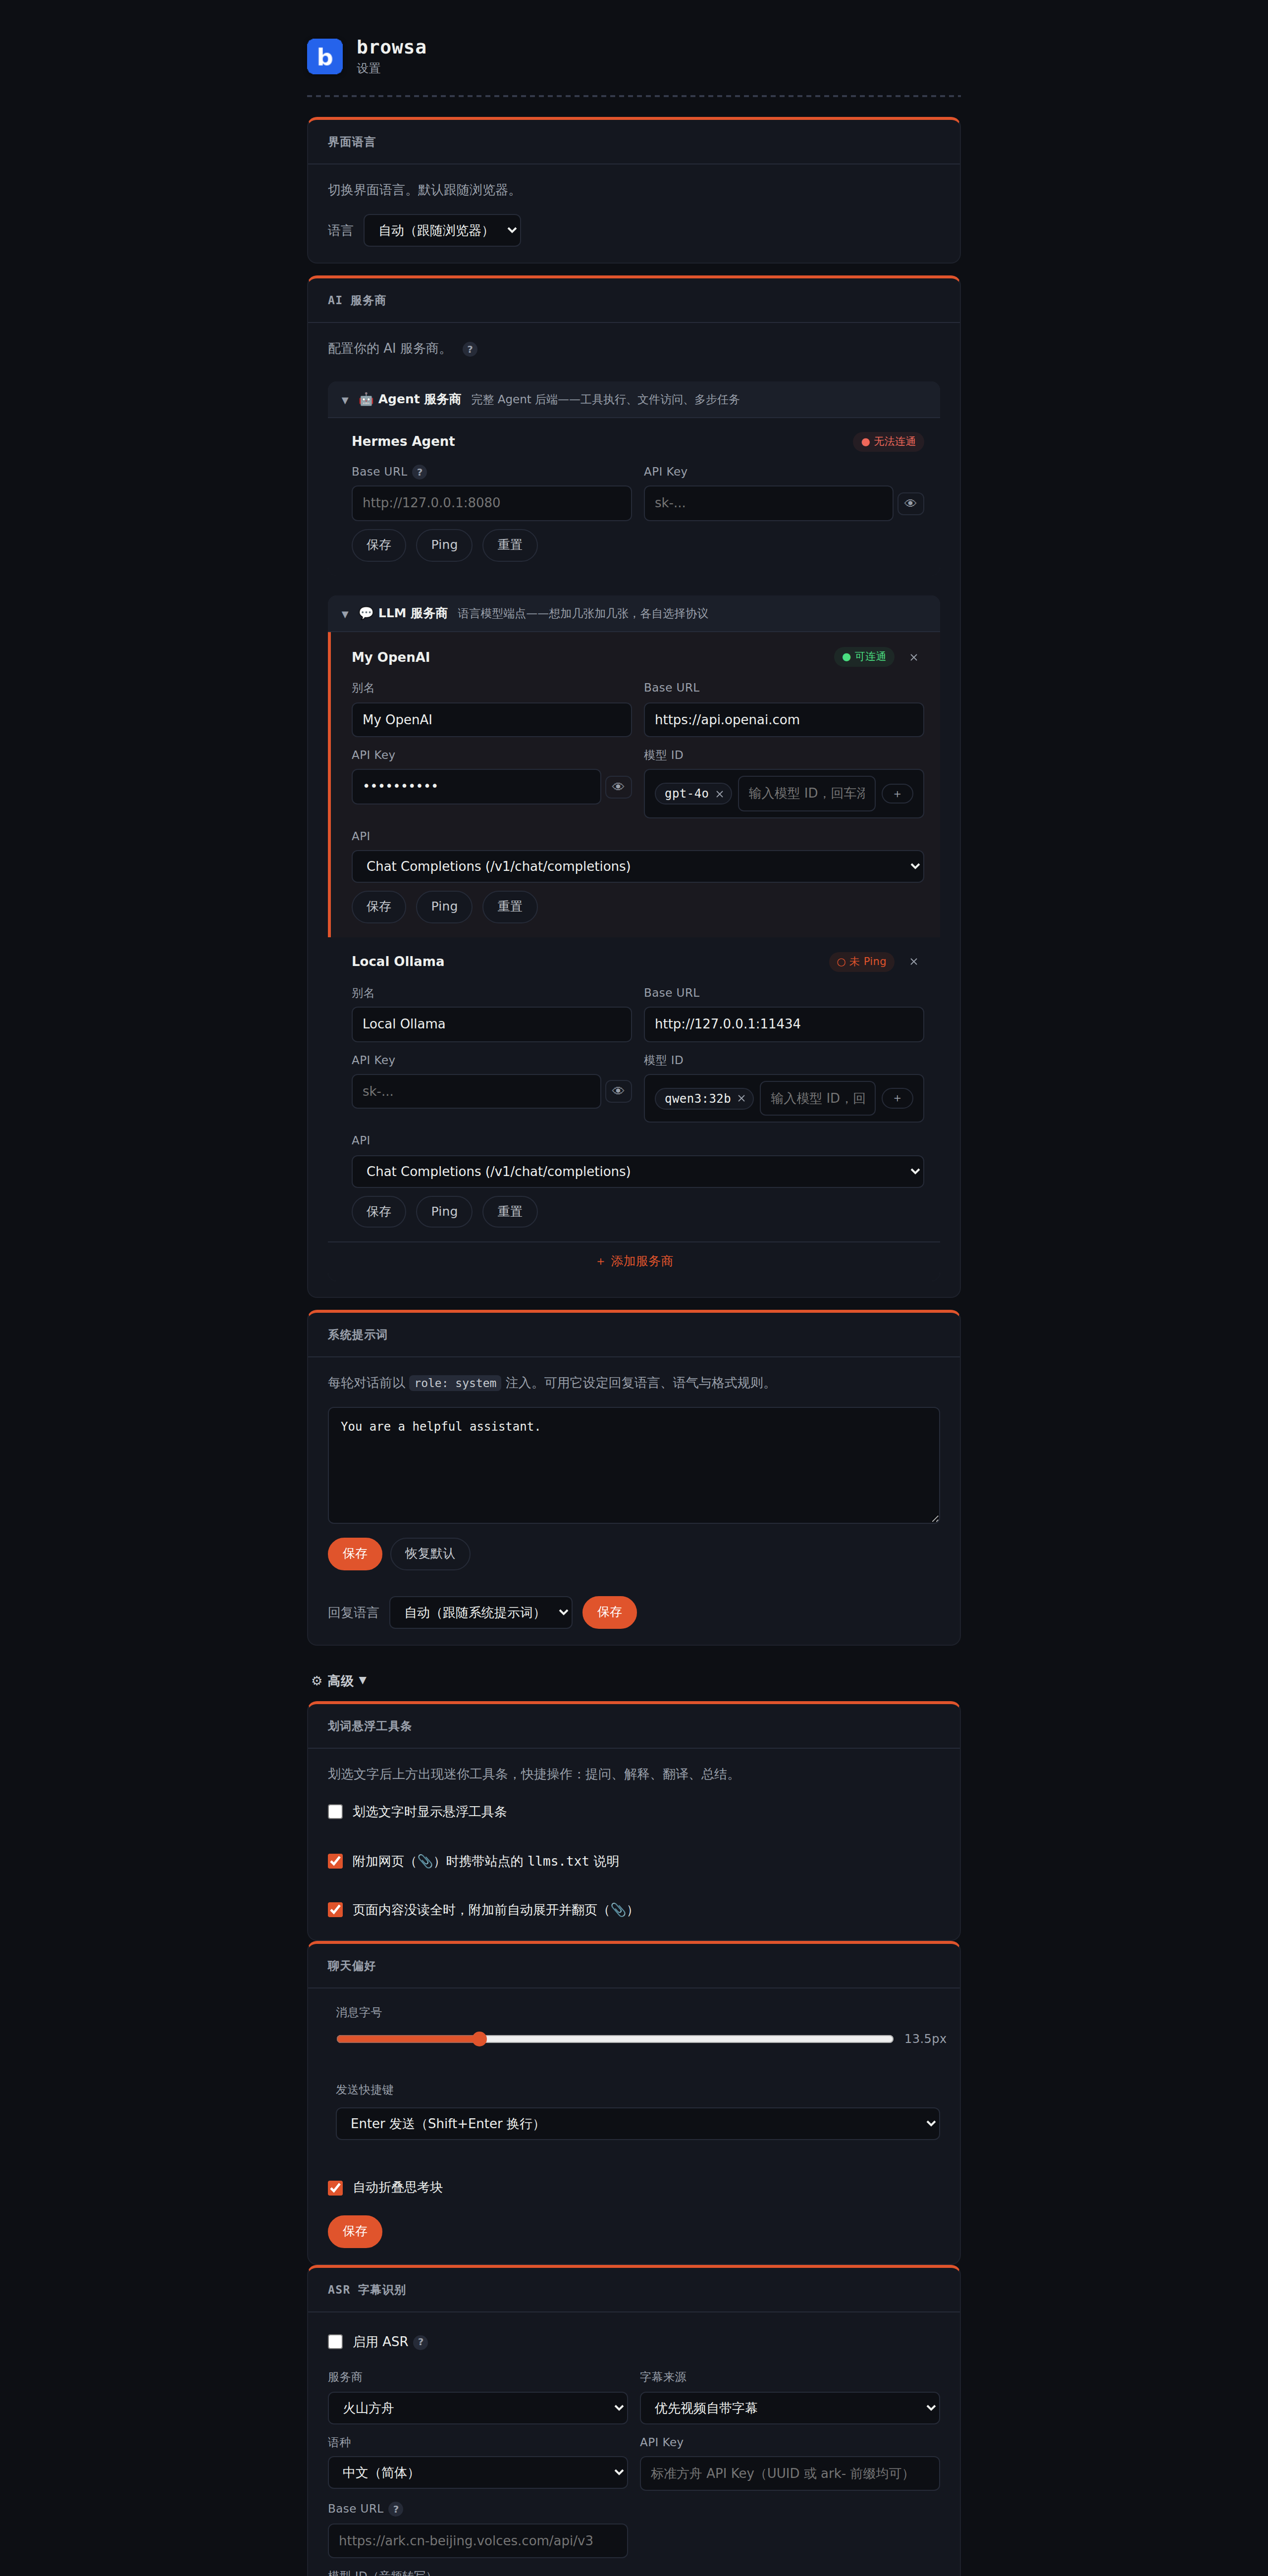Screen dimensions: 1268x2576
Task: Click the gear icon beside 高级
Action: pos(317,1681)
